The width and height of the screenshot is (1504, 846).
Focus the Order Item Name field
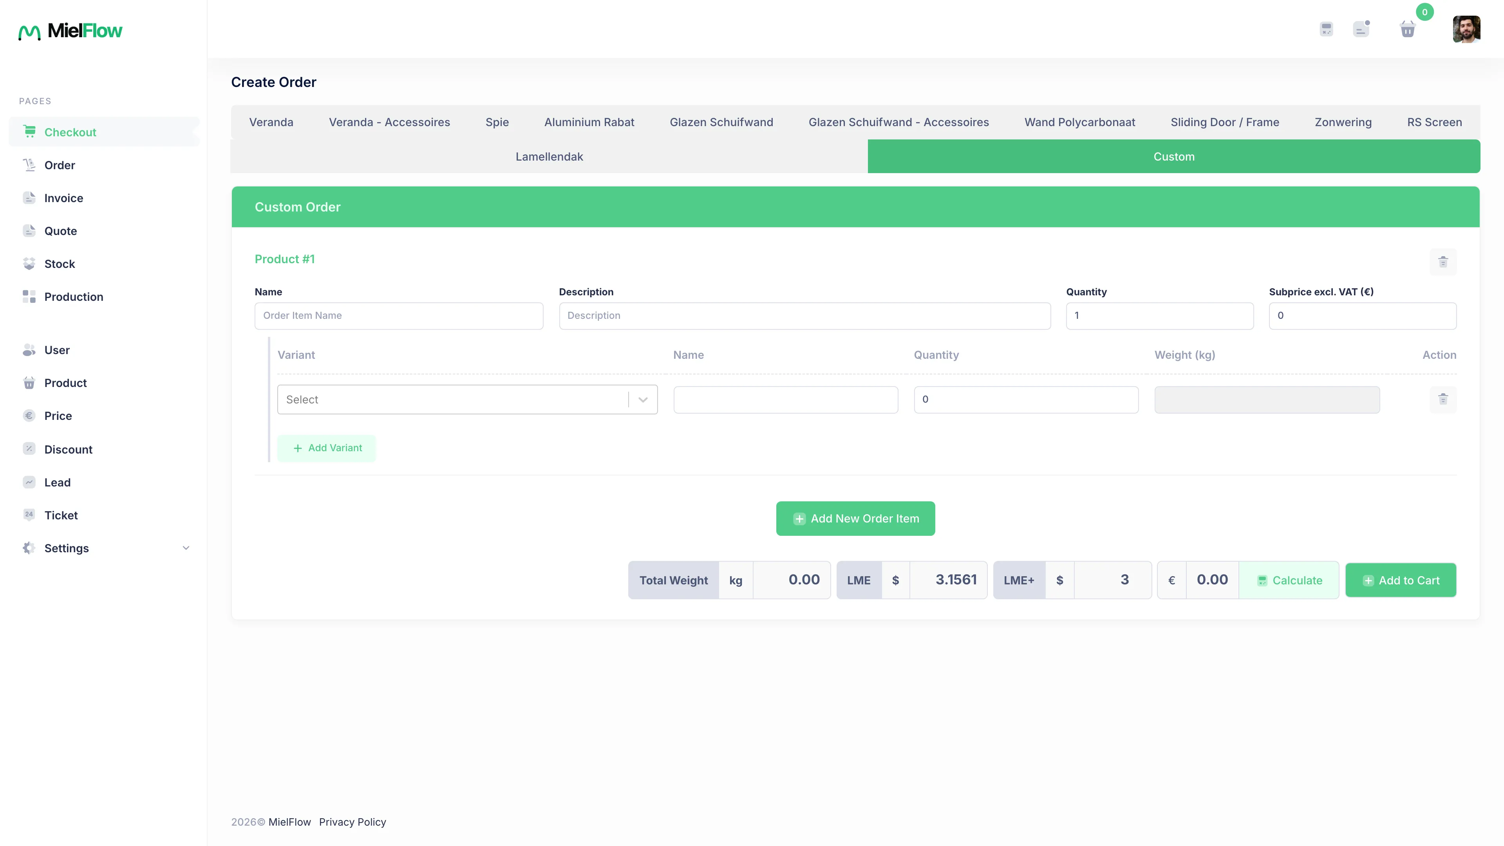tap(399, 316)
